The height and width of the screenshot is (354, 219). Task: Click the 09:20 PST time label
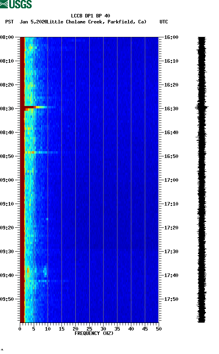click(7, 227)
